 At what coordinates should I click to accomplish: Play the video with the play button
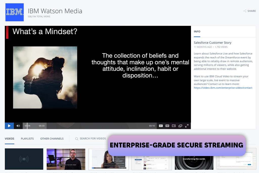(9, 126)
